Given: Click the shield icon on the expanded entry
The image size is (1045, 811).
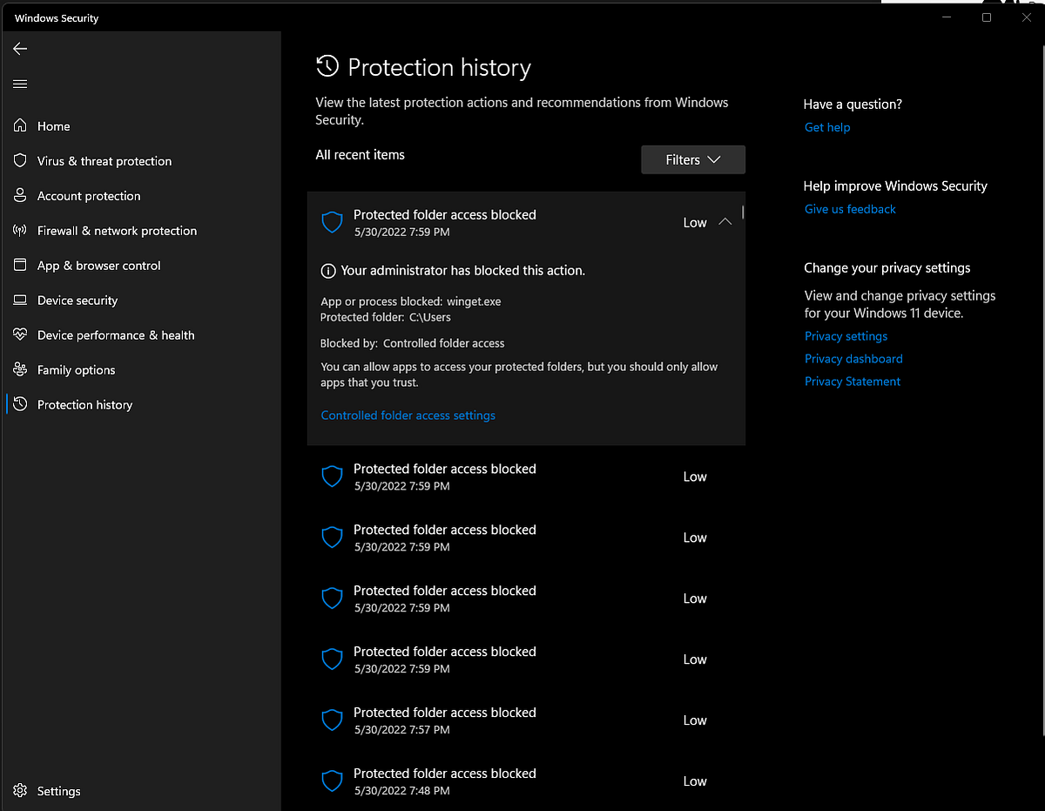Looking at the screenshot, I should click(x=332, y=222).
